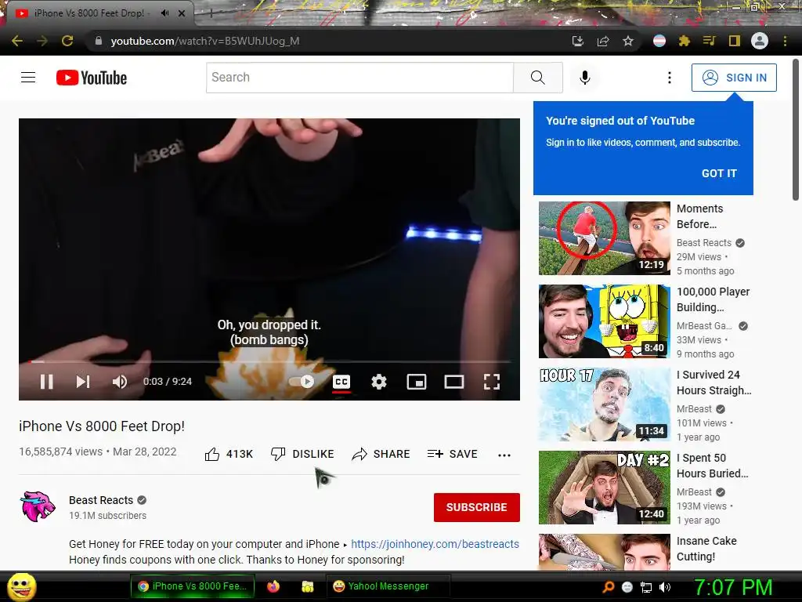Open I Survived 24 Hours thumbnail
This screenshot has height=602, width=802.
604,404
